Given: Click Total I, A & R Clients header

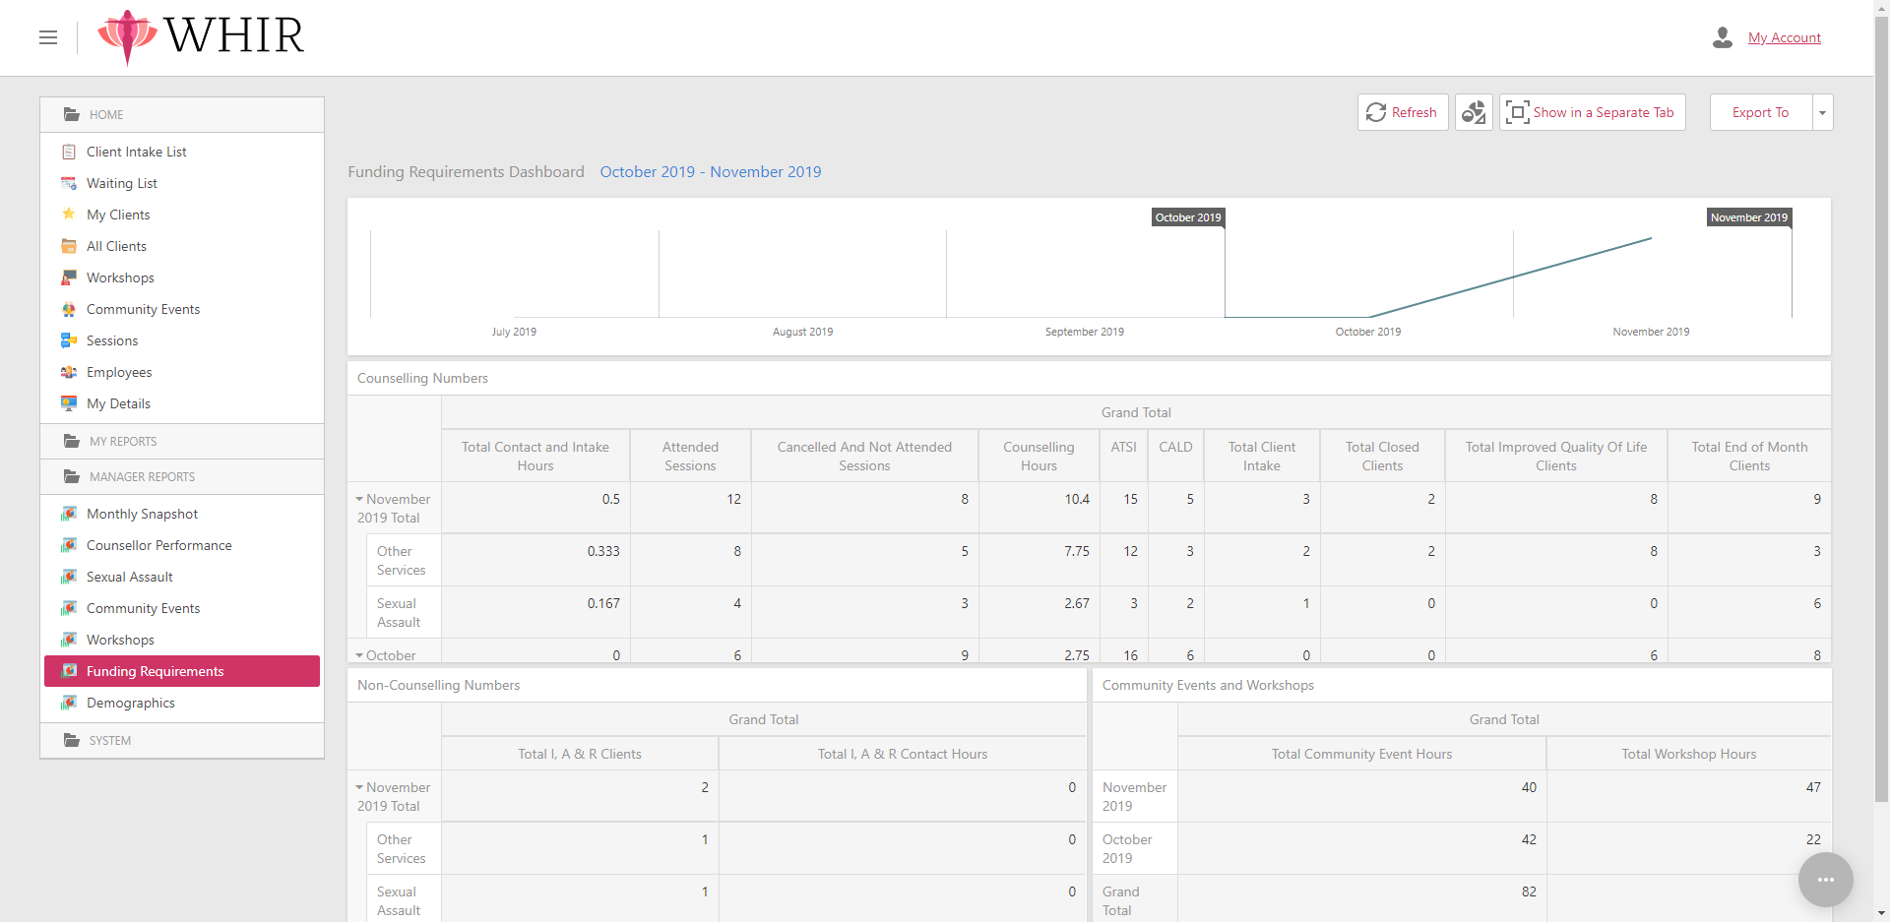Looking at the screenshot, I should (580, 754).
